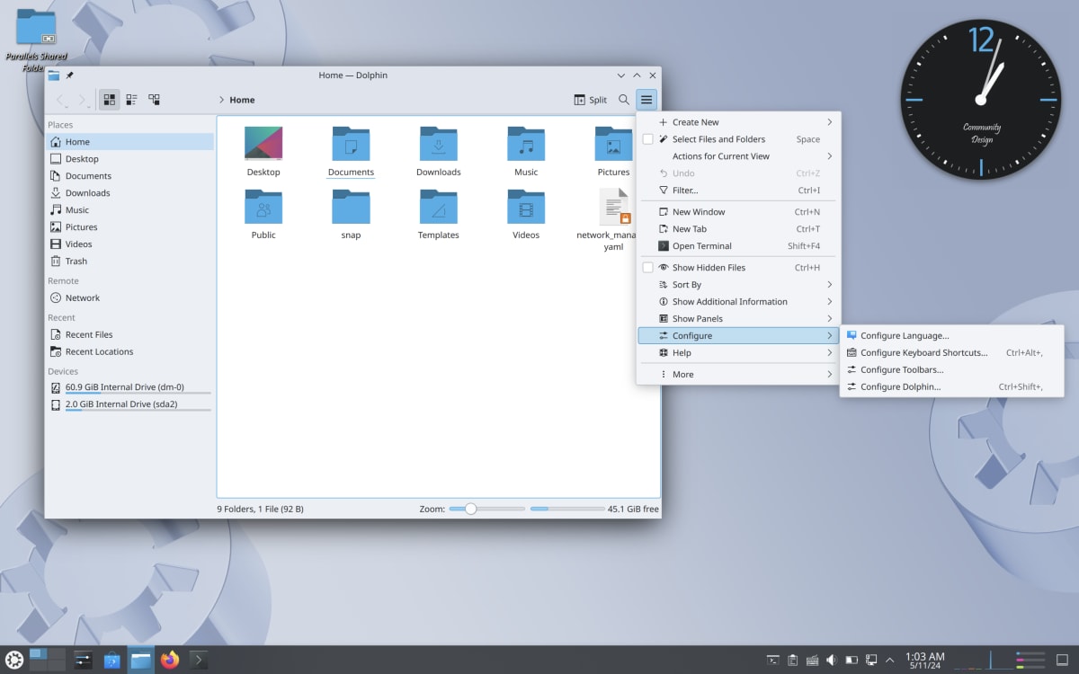The width and height of the screenshot is (1079, 674).
Task: Select the Videos folder icon in file view
Action: 526,207
